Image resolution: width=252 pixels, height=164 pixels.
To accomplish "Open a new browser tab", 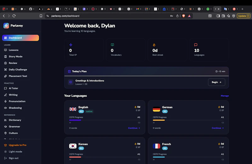I will click(x=242, y=9).
